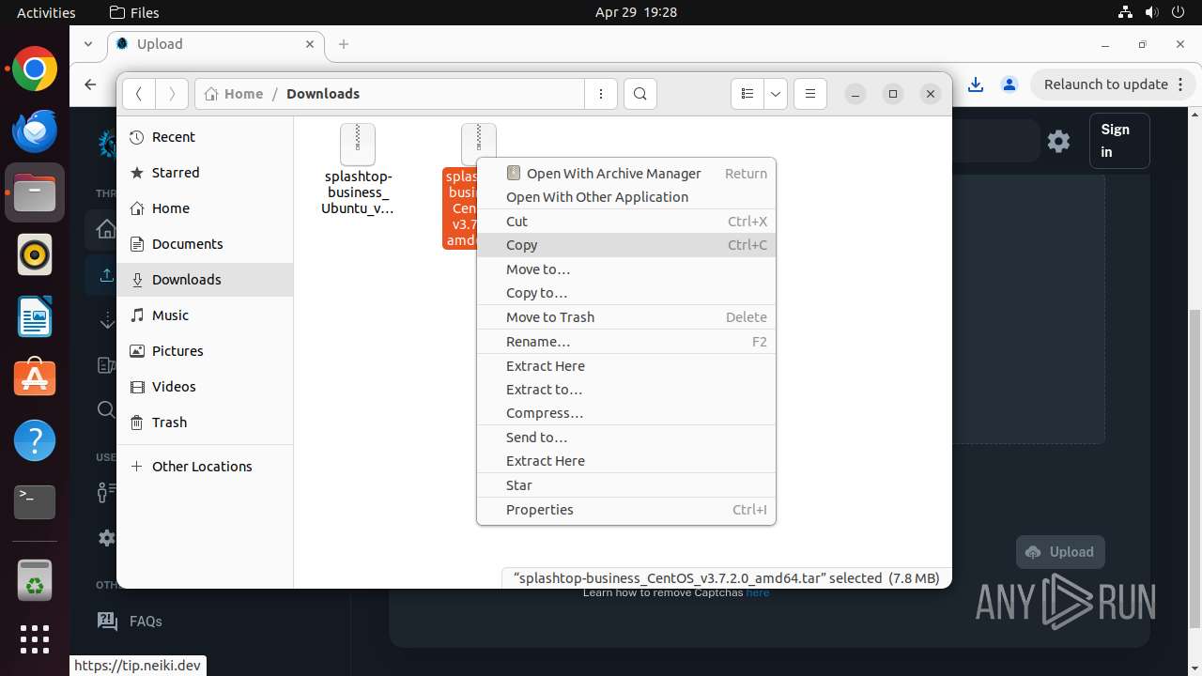Launch Thunderbird mail from the dock
This screenshot has width=1202, height=676.
point(35,131)
